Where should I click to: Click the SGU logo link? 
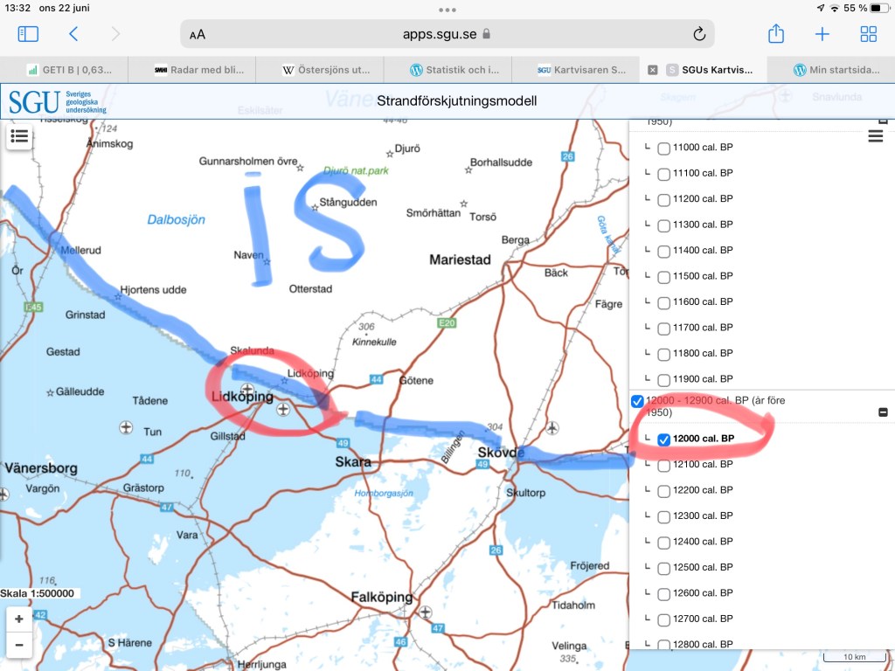58,101
